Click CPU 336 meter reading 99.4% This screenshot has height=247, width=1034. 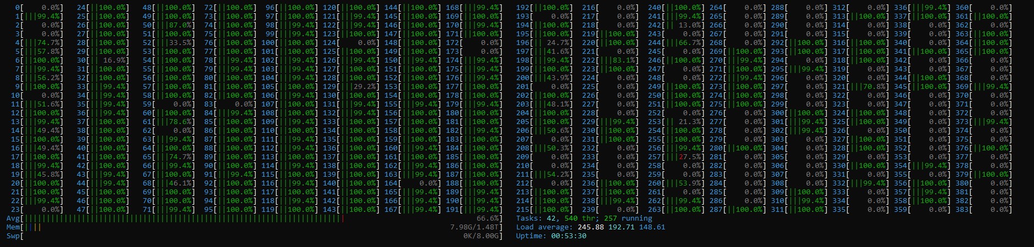point(923,8)
